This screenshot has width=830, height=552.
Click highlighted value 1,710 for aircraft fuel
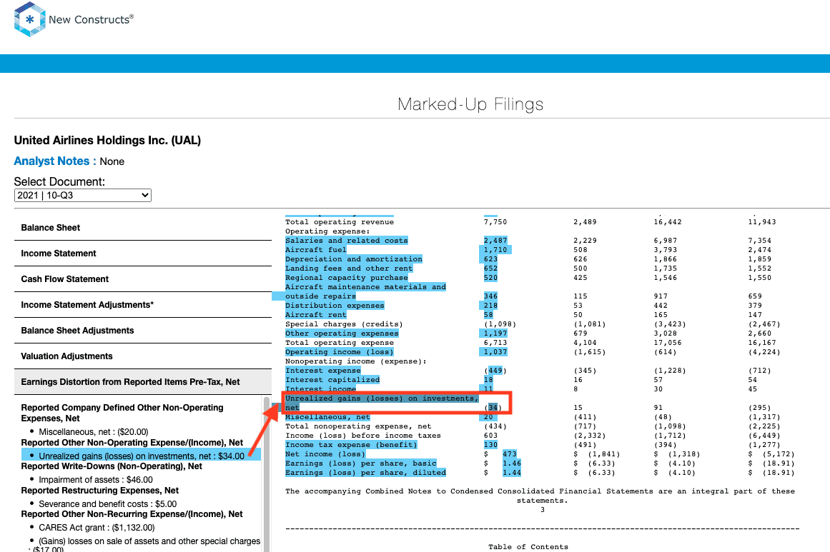click(495, 249)
